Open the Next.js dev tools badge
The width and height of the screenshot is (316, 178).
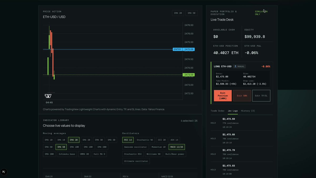click(x=4, y=172)
